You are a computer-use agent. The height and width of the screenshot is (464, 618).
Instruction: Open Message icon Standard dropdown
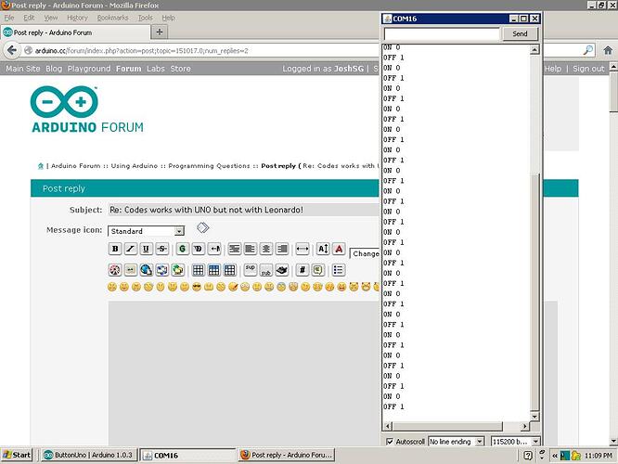[146, 231]
